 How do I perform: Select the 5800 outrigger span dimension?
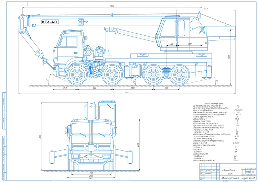91,178
